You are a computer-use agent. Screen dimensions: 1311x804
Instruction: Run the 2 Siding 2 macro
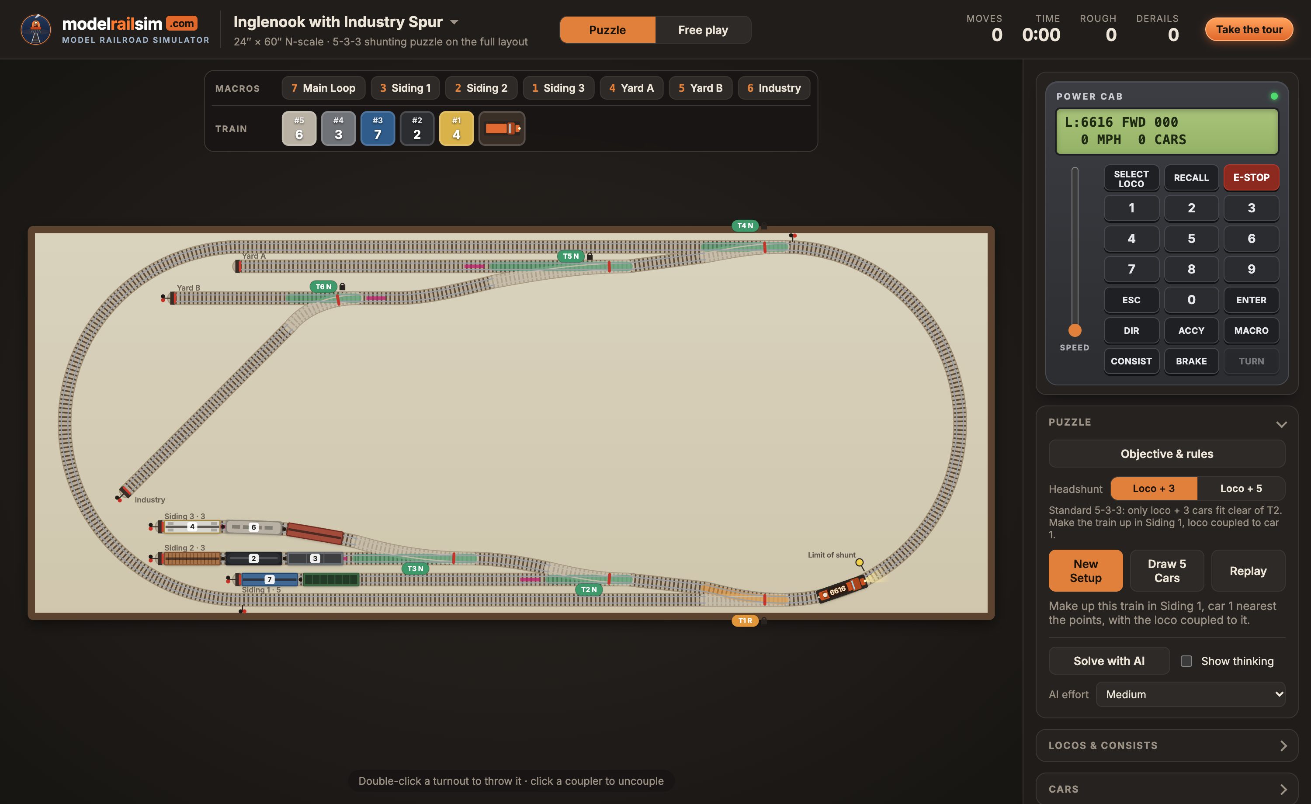(x=481, y=88)
